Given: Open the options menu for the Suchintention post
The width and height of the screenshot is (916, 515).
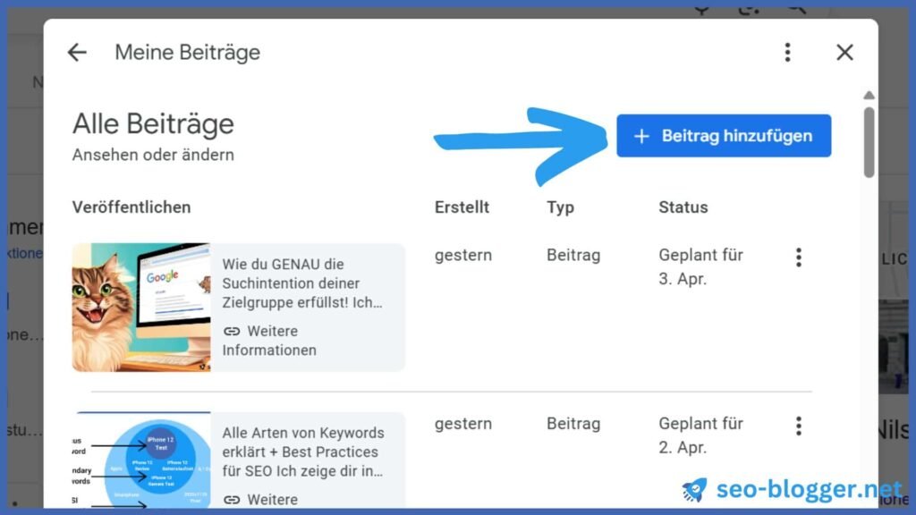Looking at the screenshot, I should click(x=798, y=257).
